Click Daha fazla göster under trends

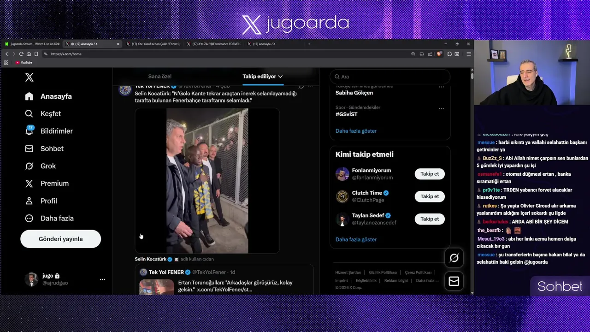[356, 131]
